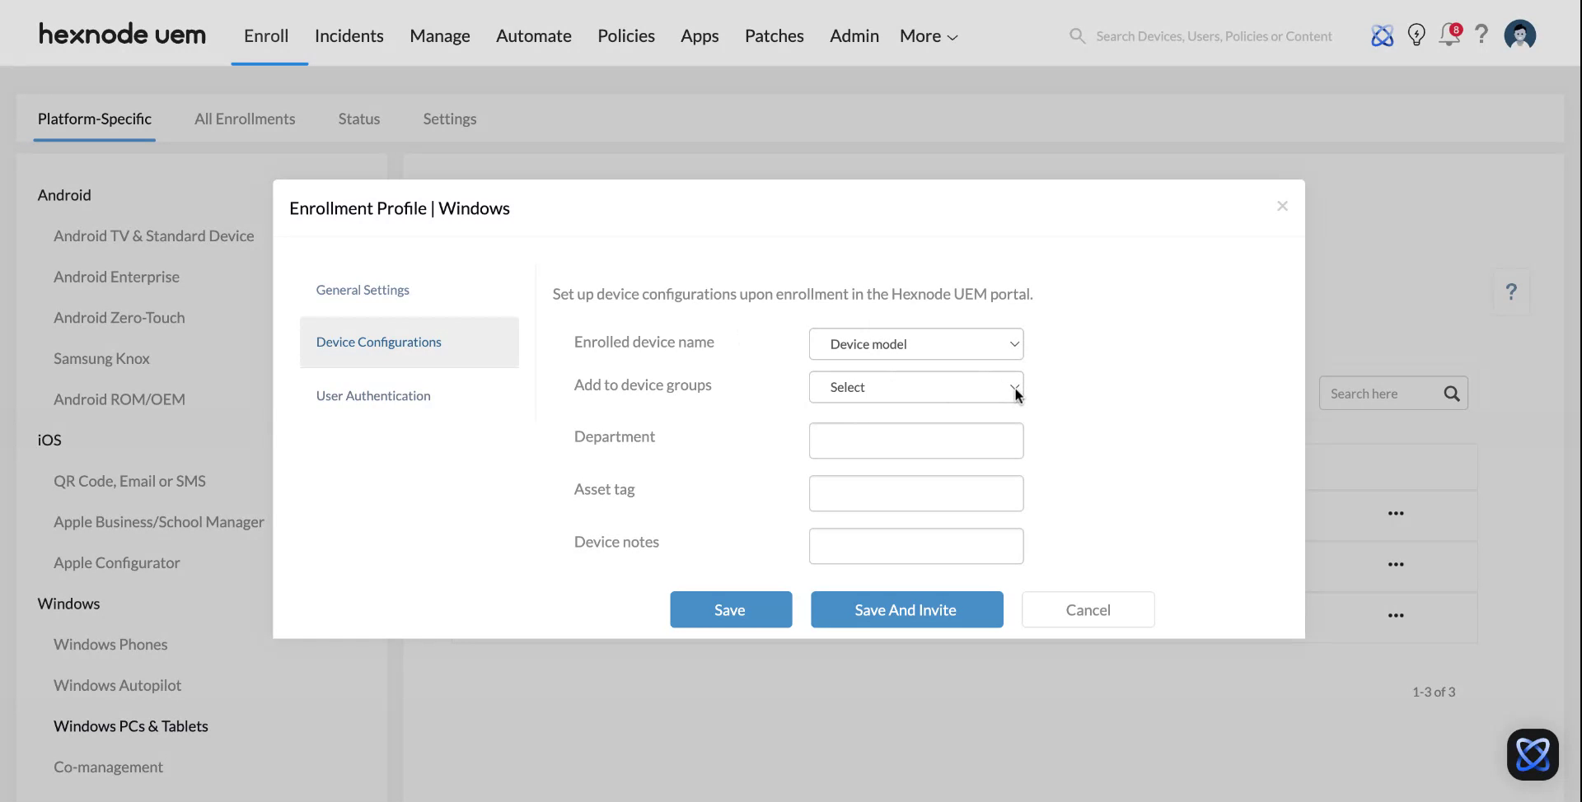
Task: Open the notification bell with 8 alerts
Action: point(1449,35)
